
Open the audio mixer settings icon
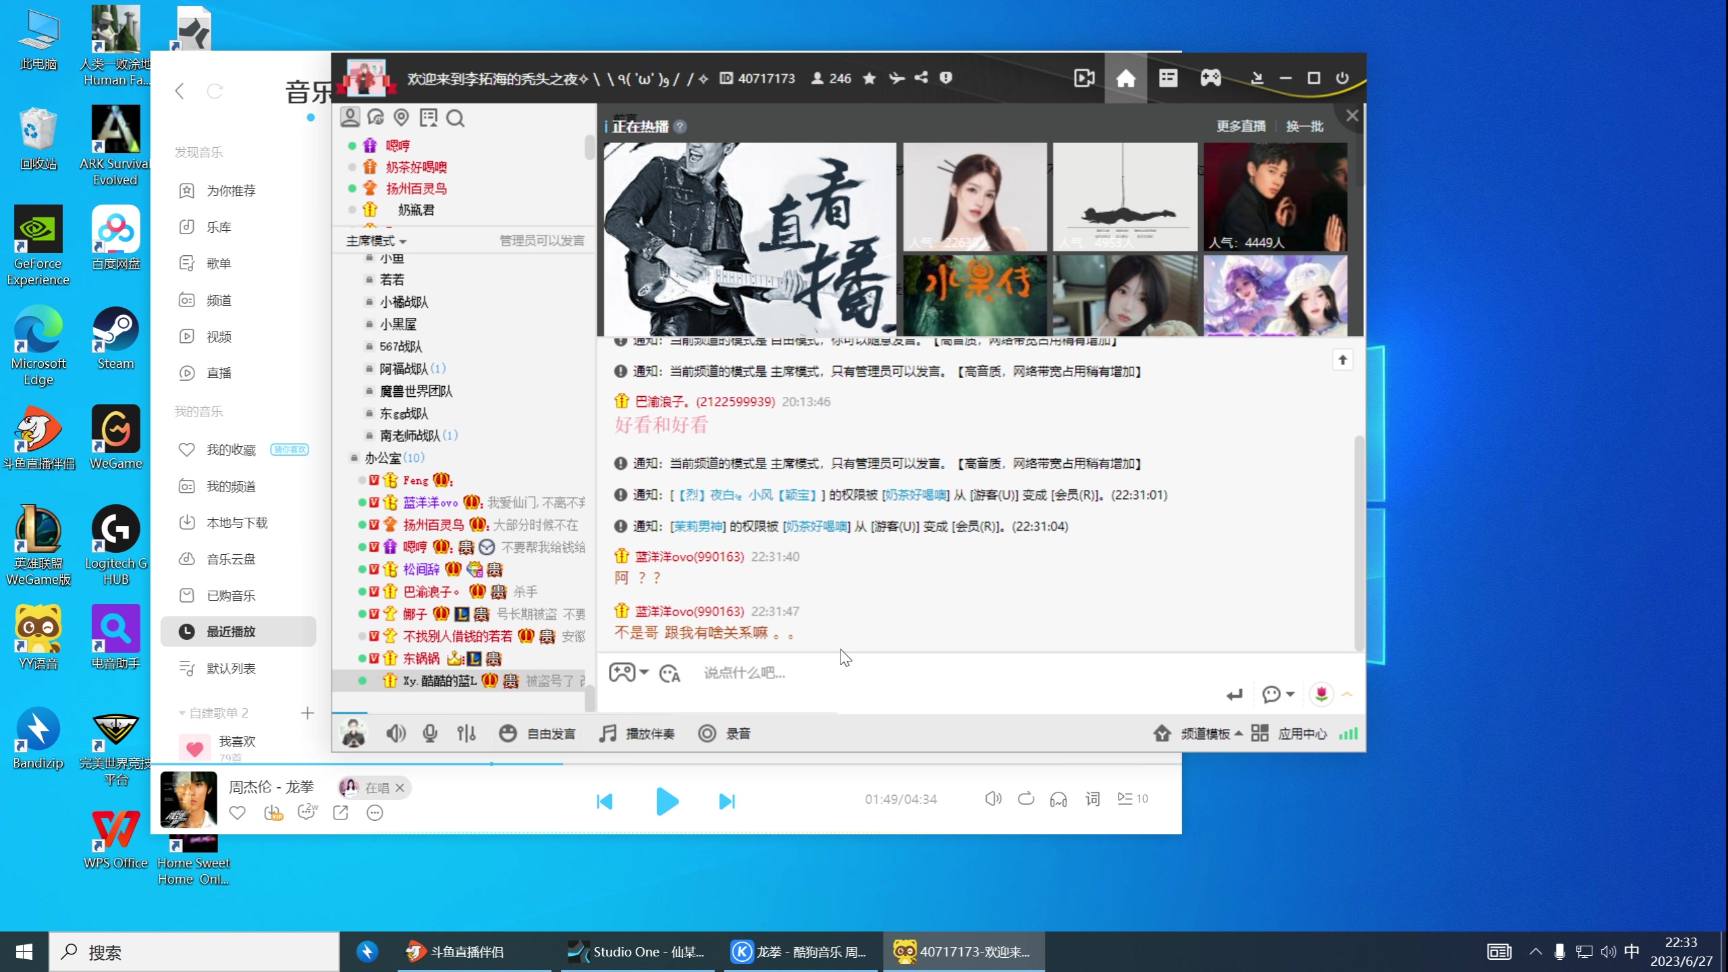[466, 733]
